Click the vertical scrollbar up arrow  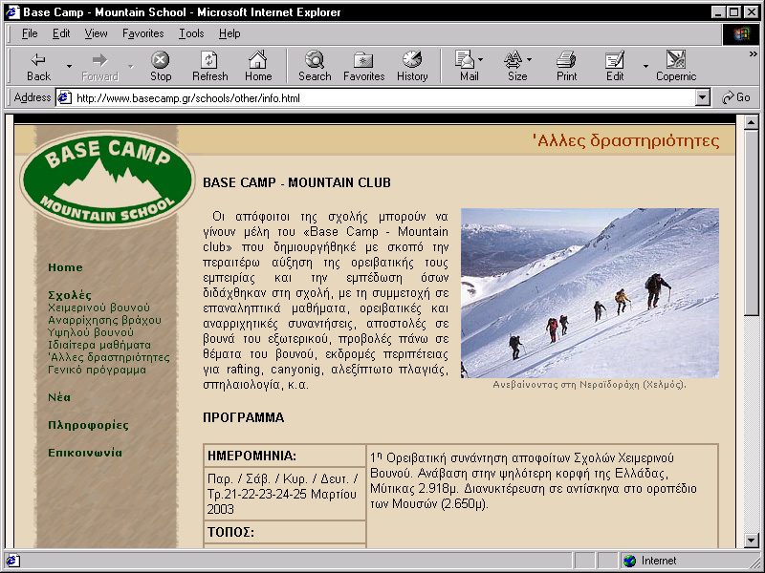click(x=752, y=122)
